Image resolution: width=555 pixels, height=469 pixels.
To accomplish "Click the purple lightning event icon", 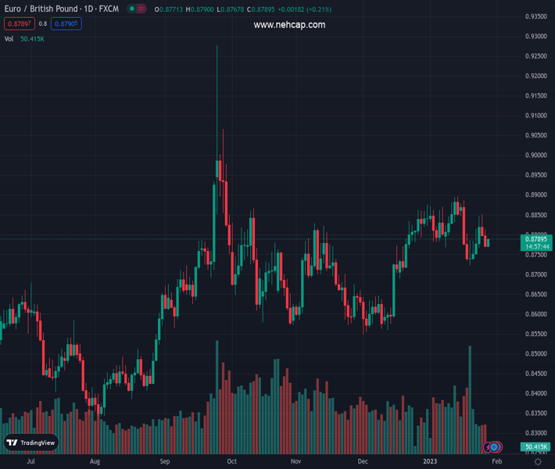I will coord(488,447).
